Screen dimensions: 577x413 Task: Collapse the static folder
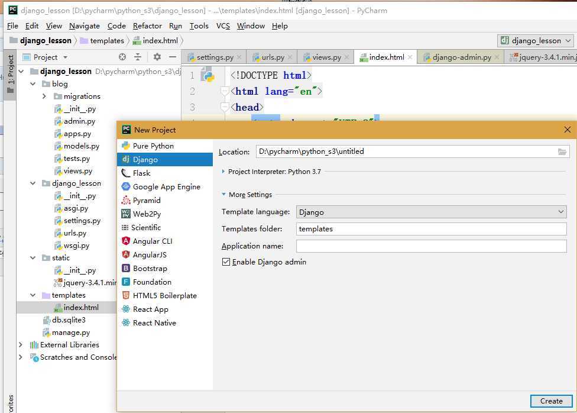coord(33,258)
